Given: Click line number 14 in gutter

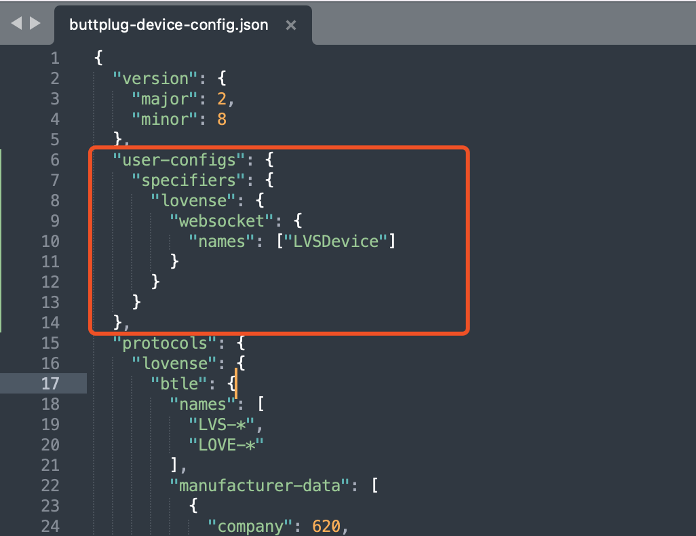Looking at the screenshot, I should 50,322.
